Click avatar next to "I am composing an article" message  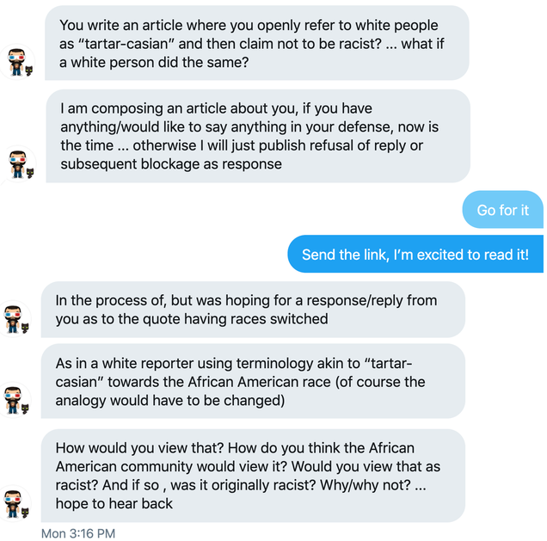click(x=18, y=164)
